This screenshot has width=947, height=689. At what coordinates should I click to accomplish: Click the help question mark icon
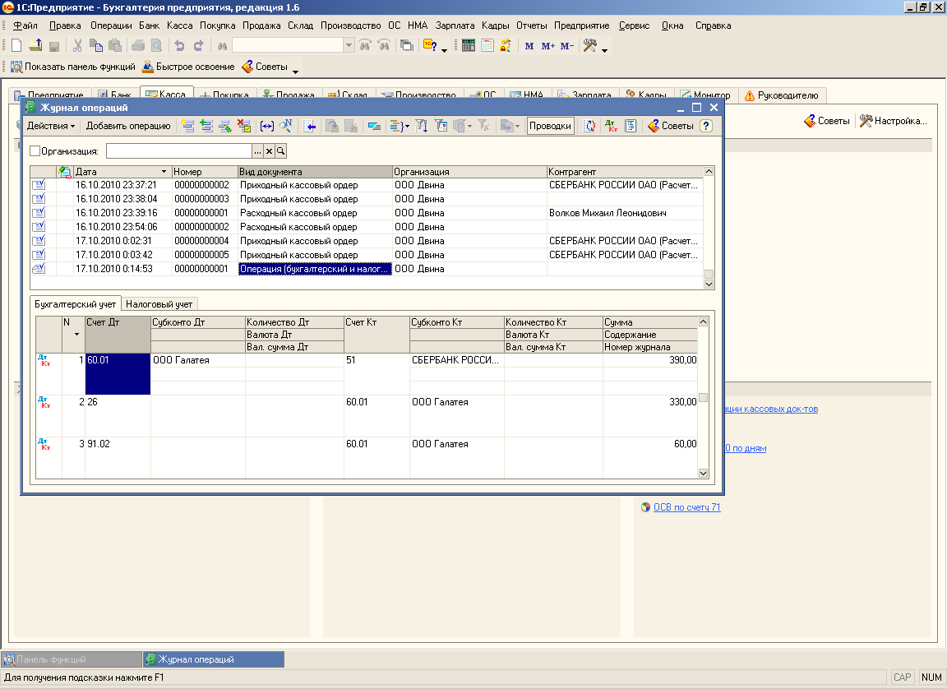[x=706, y=126]
